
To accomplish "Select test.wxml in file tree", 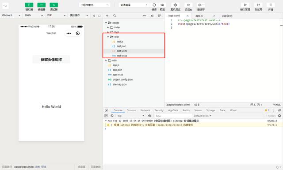I will 122,51.
